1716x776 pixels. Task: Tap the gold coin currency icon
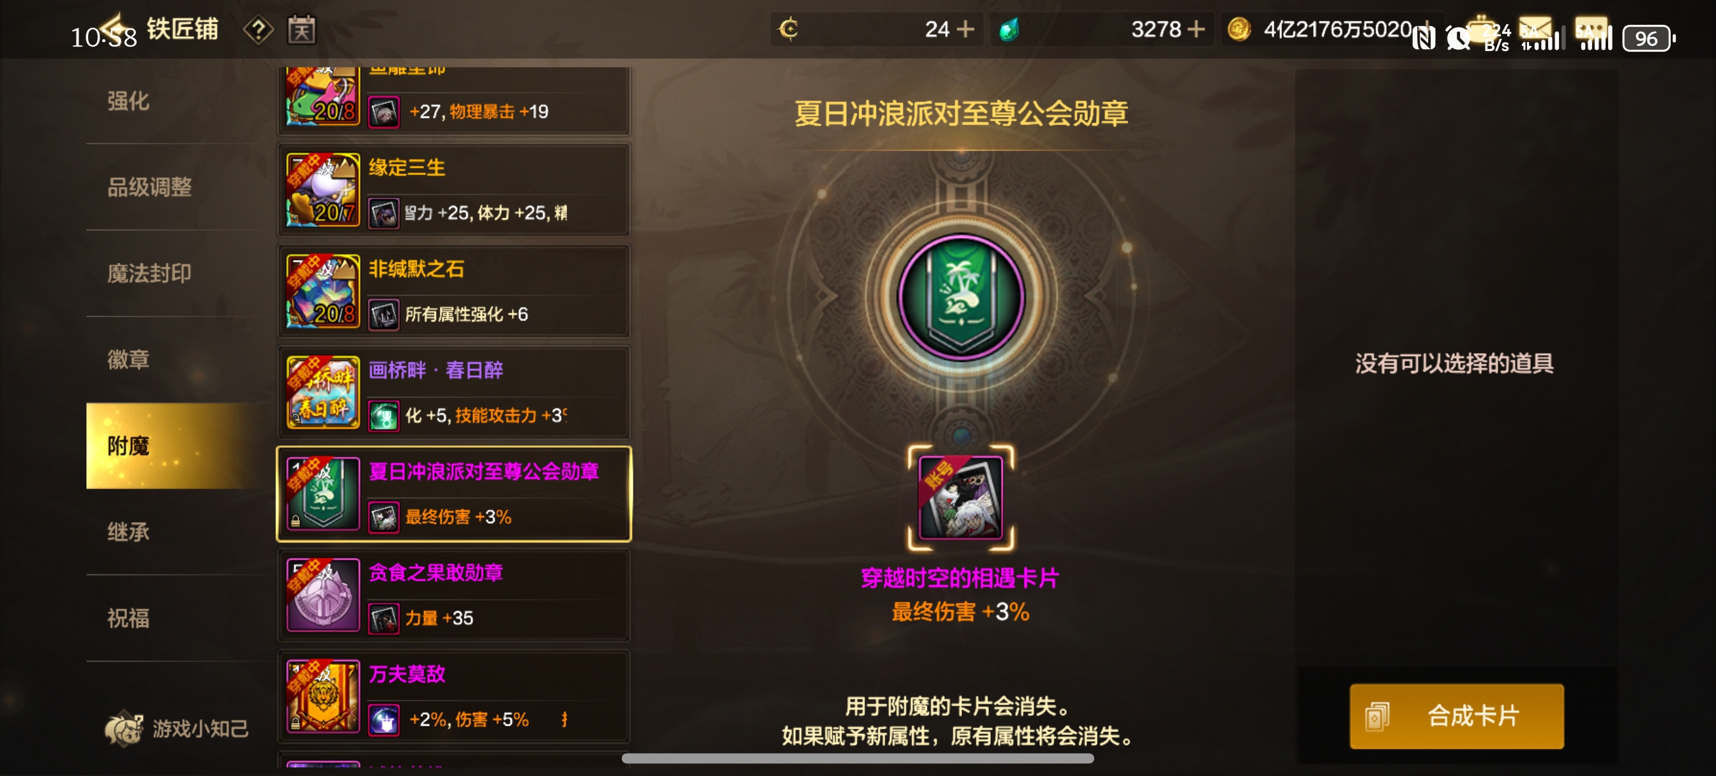coord(1239,29)
